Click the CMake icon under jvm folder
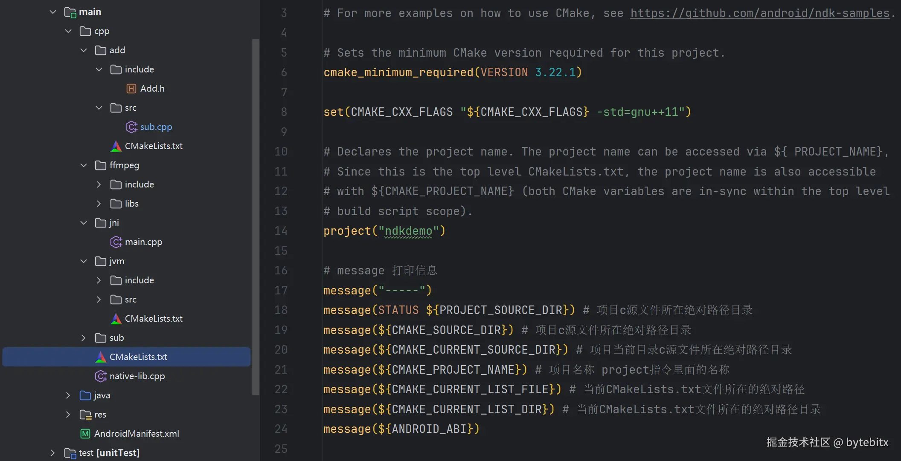 coord(116,319)
